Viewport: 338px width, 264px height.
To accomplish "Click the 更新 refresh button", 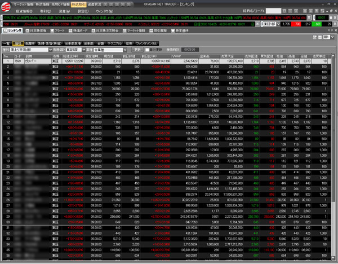I will click(x=137, y=50).
